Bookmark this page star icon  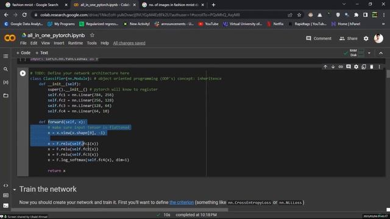tap(299, 15)
